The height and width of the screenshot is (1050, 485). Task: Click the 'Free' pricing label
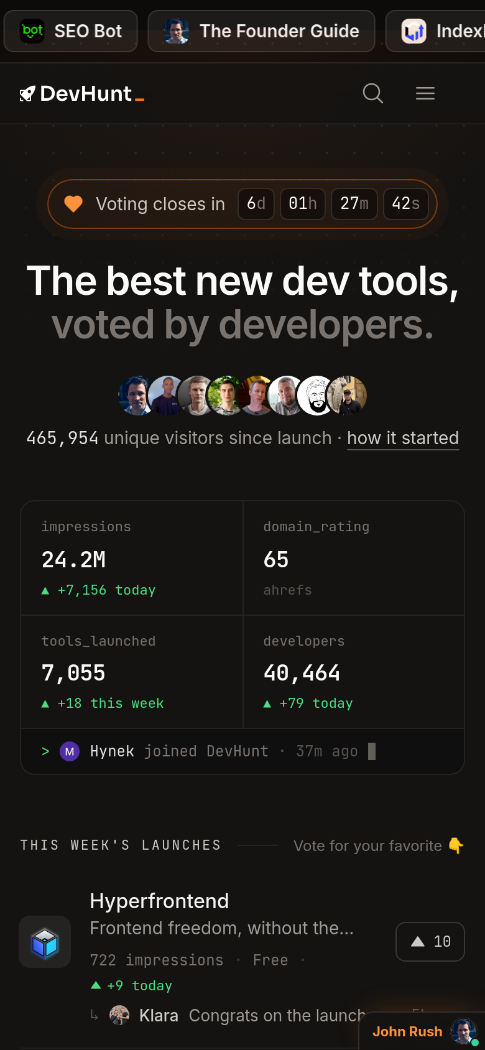pos(270,960)
